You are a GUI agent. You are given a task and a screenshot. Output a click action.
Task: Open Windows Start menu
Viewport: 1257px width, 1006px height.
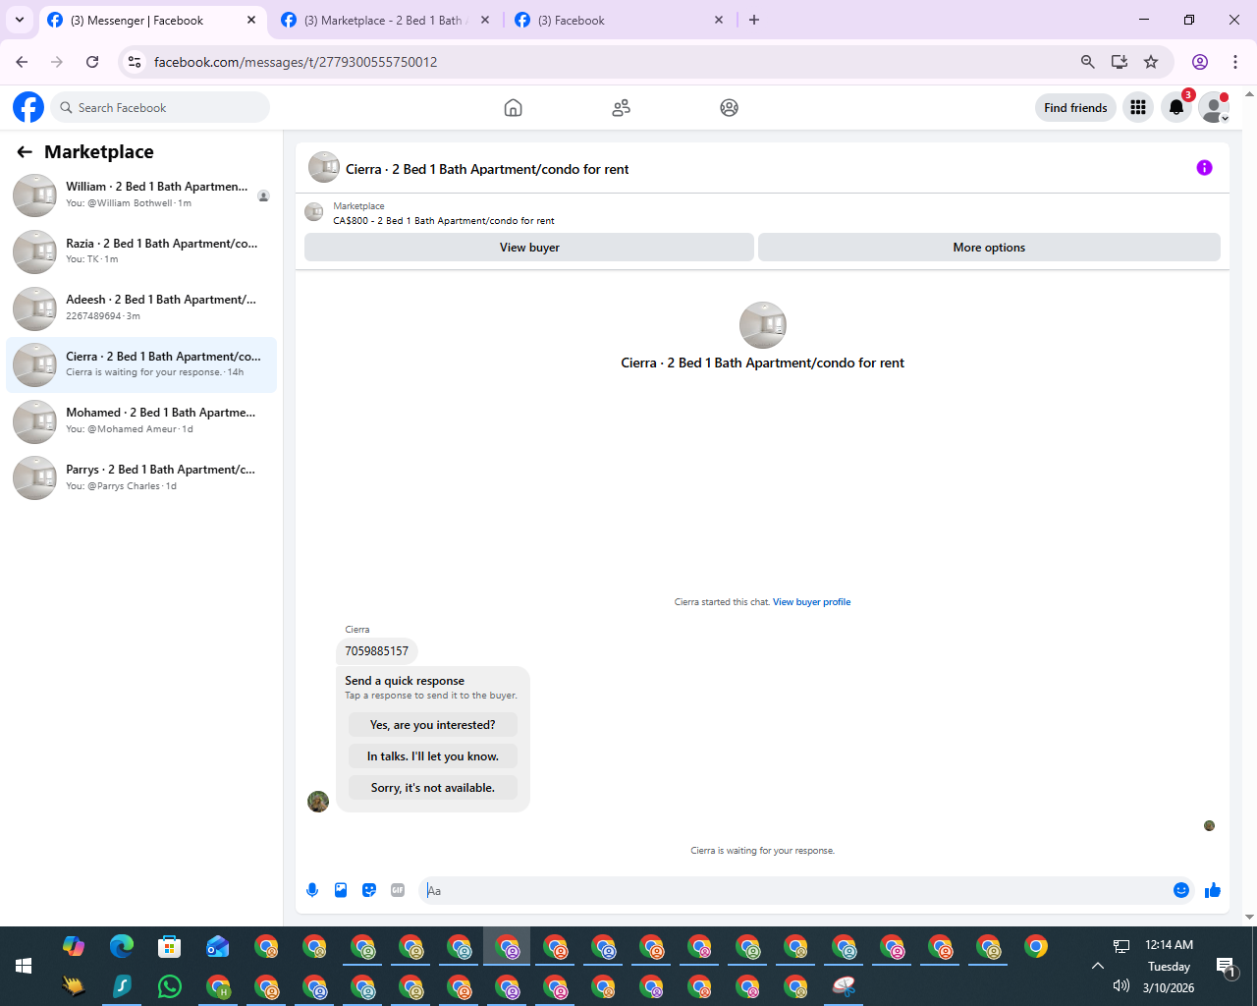coord(24,966)
